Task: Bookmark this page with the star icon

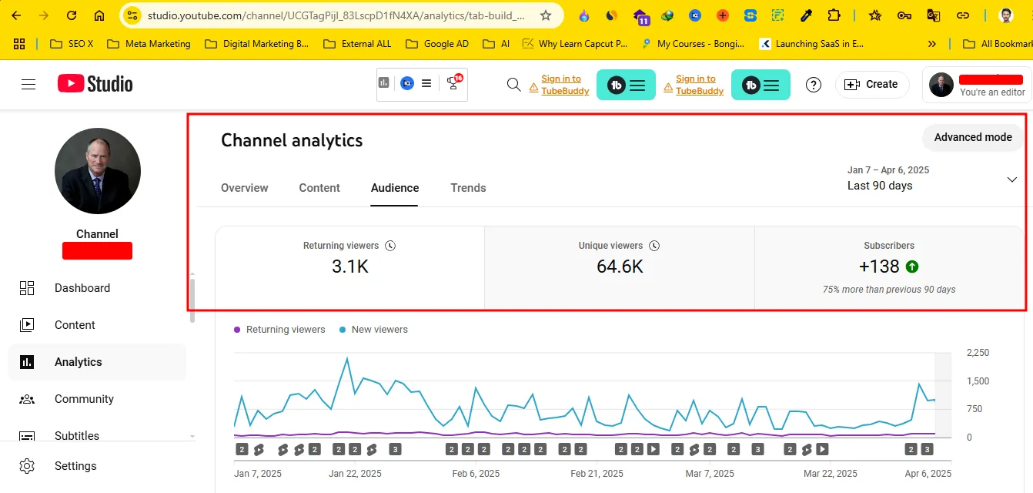Action: tap(546, 15)
